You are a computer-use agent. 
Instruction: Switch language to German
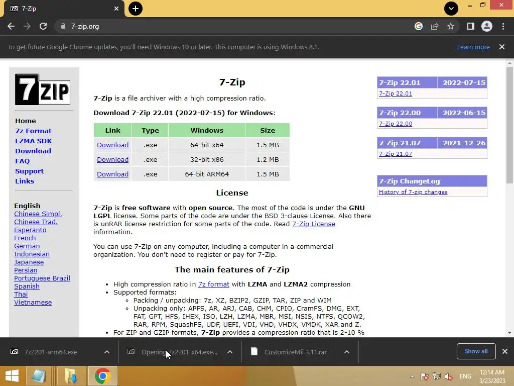point(27,246)
